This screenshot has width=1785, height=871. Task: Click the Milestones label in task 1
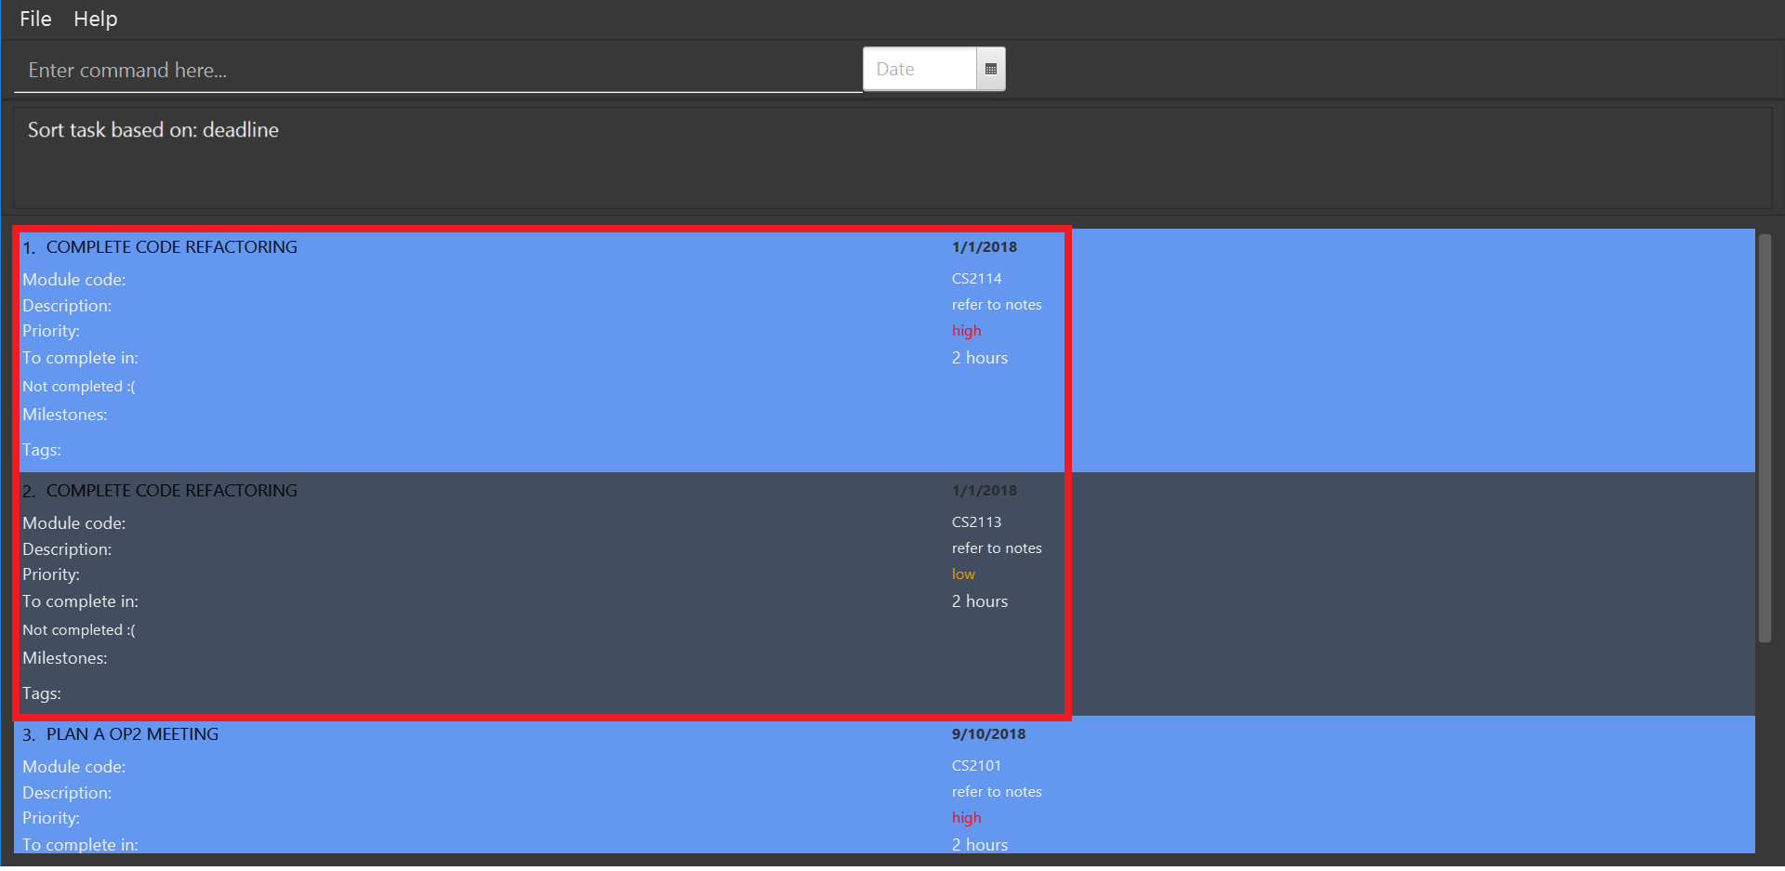pyautogui.click(x=65, y=415)
